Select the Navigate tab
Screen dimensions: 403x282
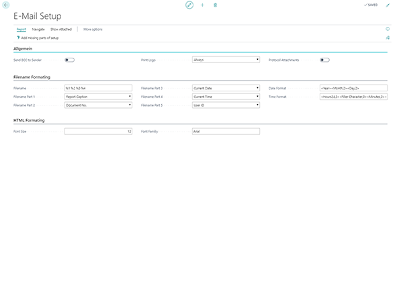[38, 30]
